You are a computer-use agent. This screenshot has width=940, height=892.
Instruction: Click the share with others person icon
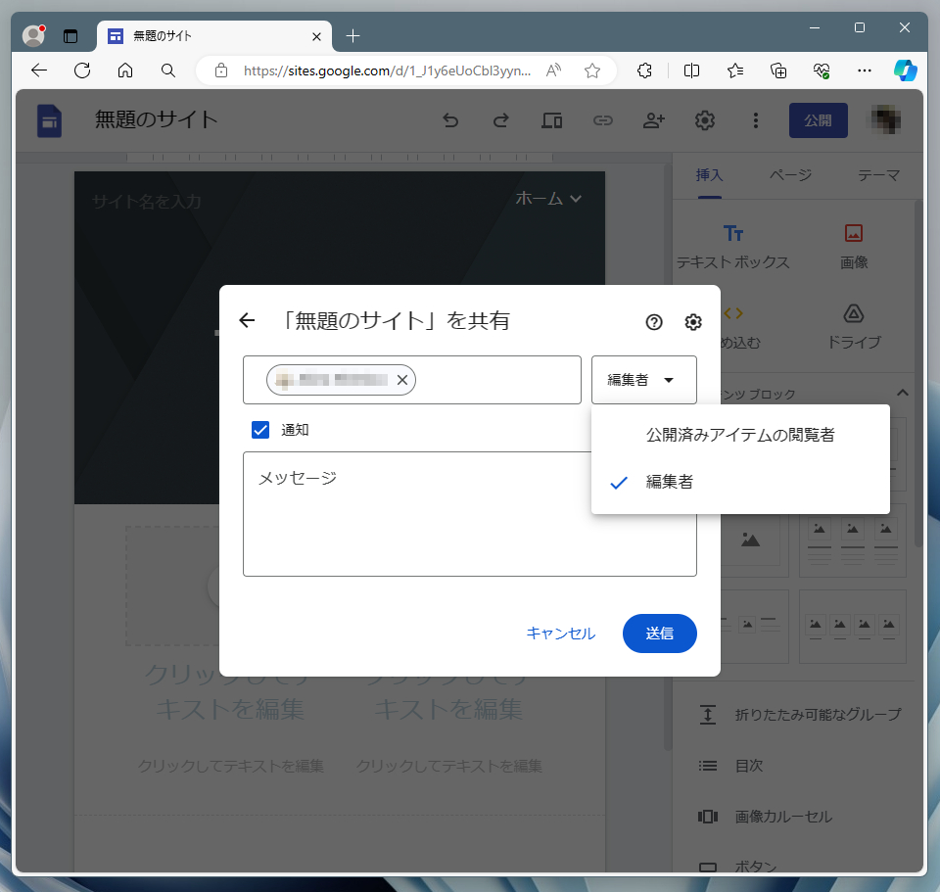tap(653, 120)
